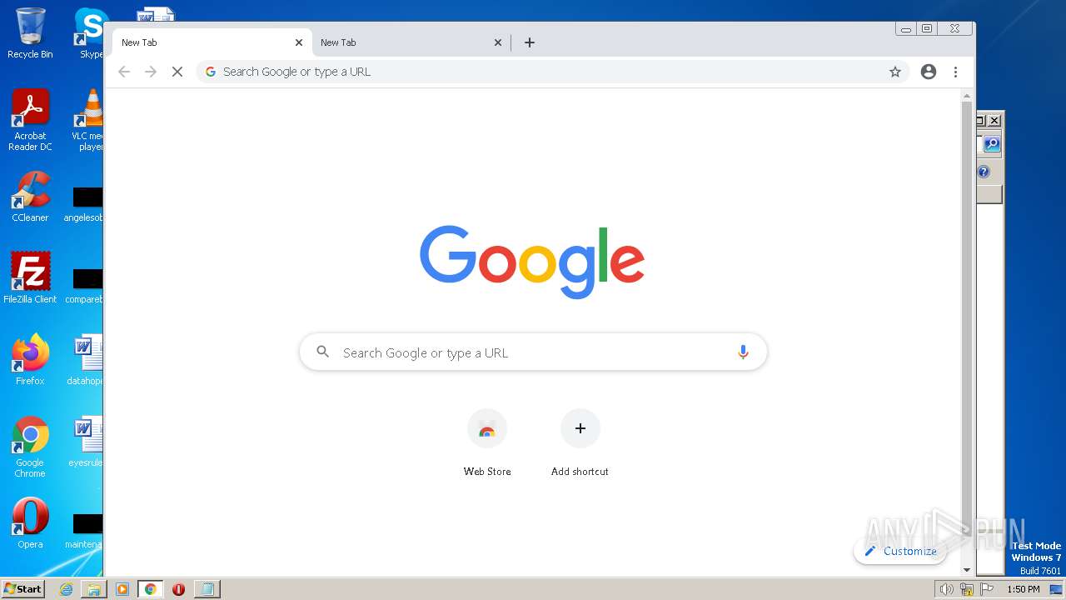Click the scrollbar down arrow
This screenshot has height=600, width=1066.
[x=967, y=570]
